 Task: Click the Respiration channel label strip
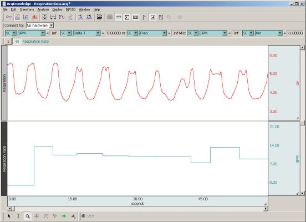(x=4, y=83)
